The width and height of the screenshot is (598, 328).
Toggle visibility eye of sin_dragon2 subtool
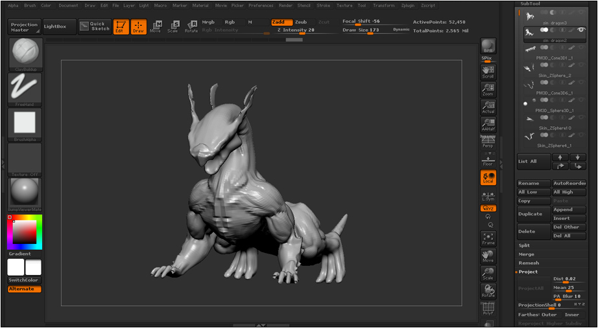581,30
